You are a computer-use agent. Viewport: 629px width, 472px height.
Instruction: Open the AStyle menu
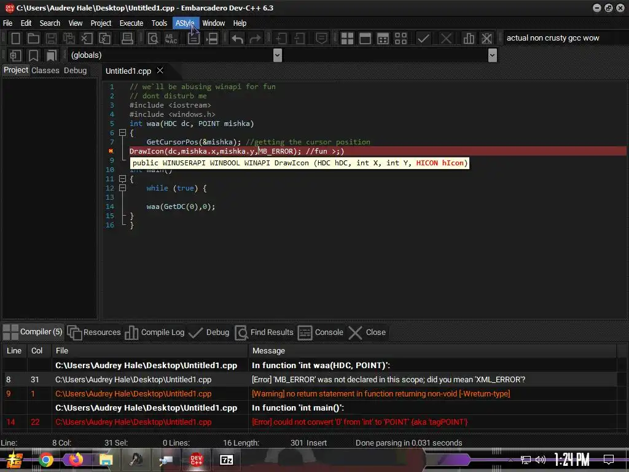pos(185,23)
